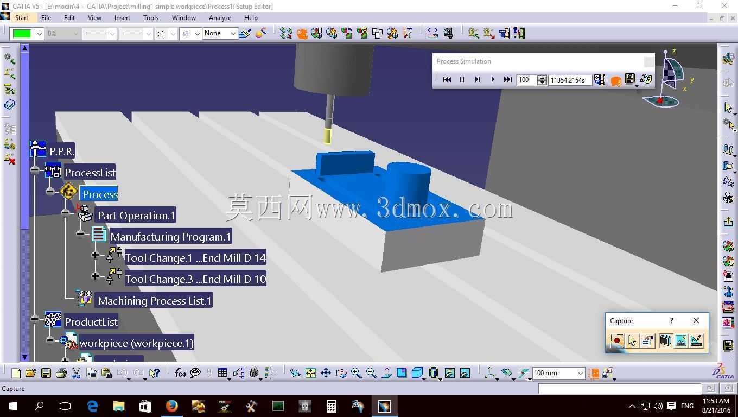Step forward in the process simulation
The image size is (738, 417).
point(478,80)
